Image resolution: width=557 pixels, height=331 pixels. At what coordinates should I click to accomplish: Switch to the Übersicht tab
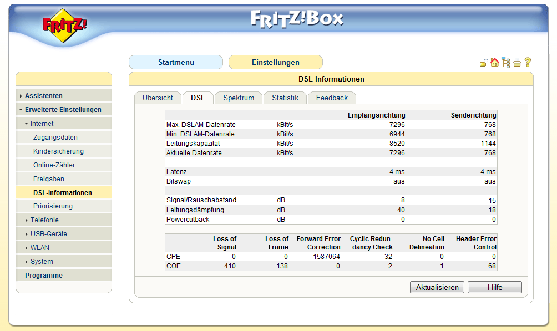(x=158, y=98)
